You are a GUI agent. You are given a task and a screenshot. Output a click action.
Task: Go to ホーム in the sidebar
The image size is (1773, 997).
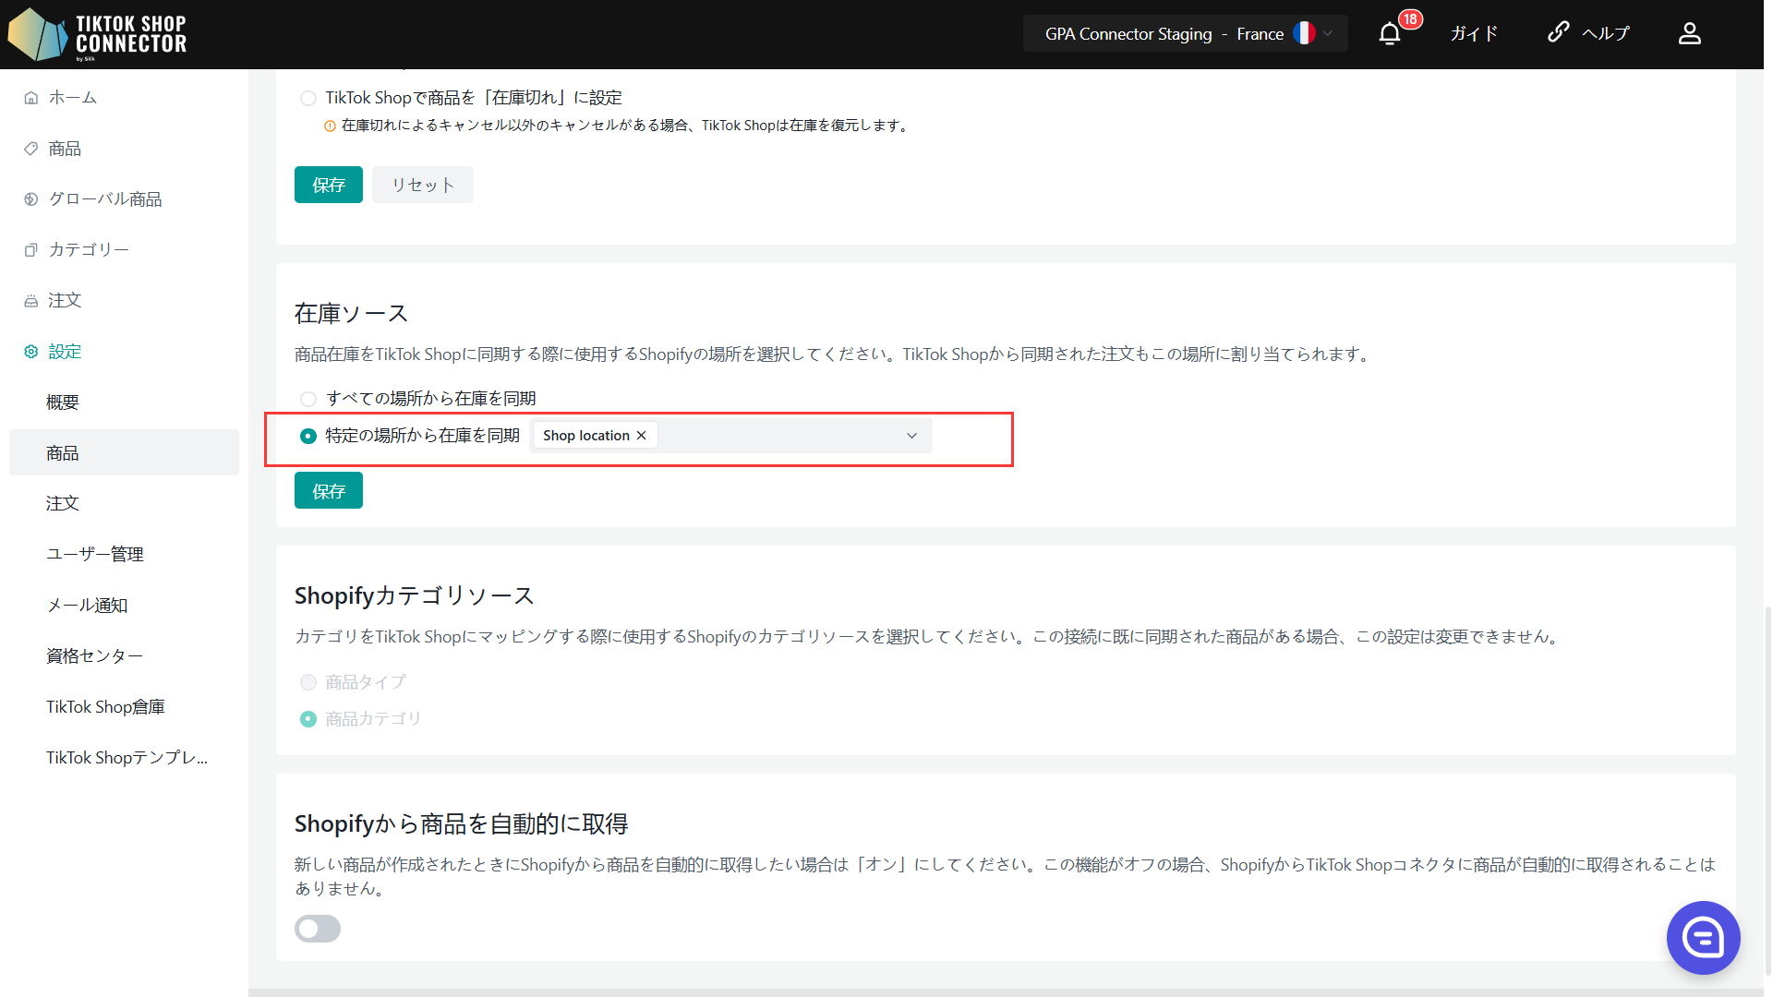click(x=73, y=98)
